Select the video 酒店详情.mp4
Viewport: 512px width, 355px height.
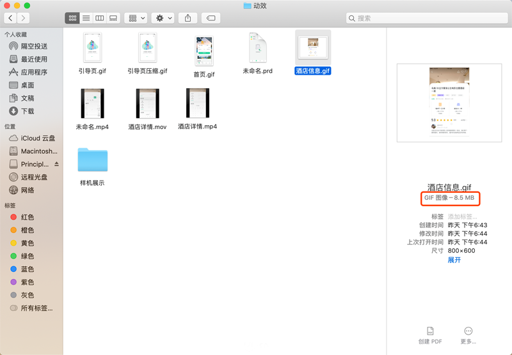(198, 103)
